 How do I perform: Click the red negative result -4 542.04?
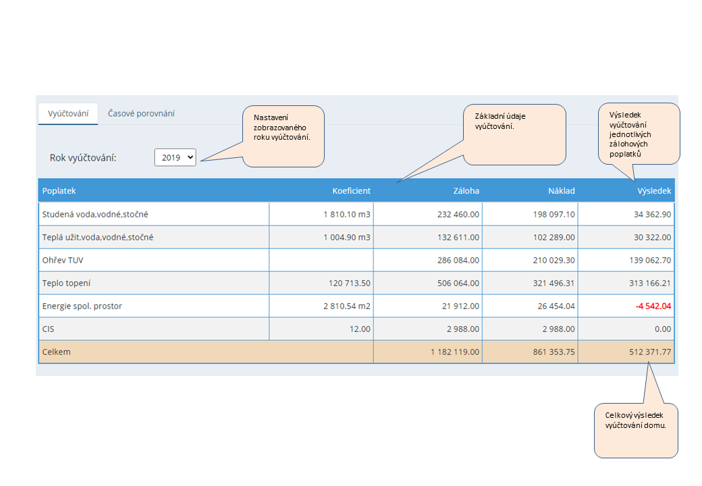pos(653,306)
